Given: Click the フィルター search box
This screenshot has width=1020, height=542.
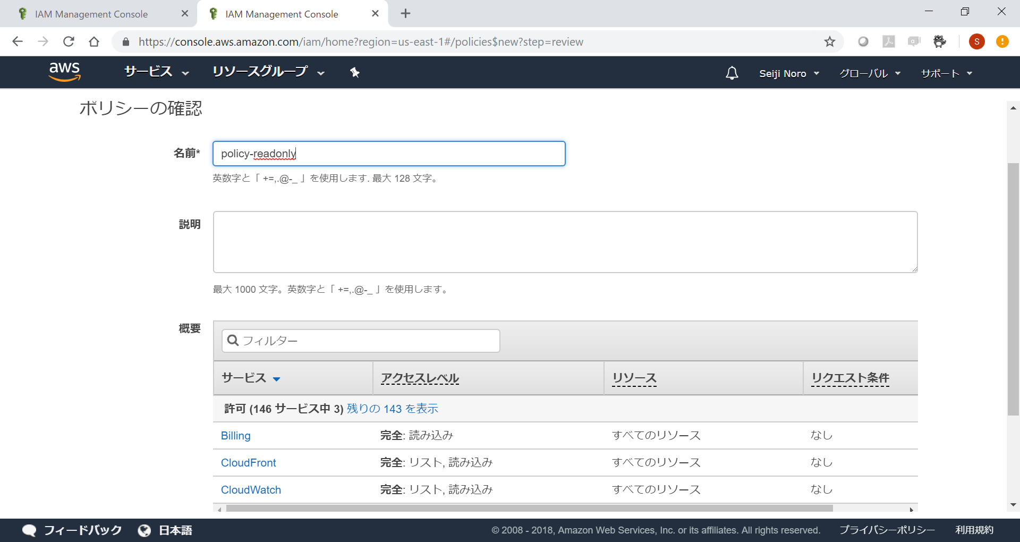Looking at the screenshot, I should (x=361, y=341).
